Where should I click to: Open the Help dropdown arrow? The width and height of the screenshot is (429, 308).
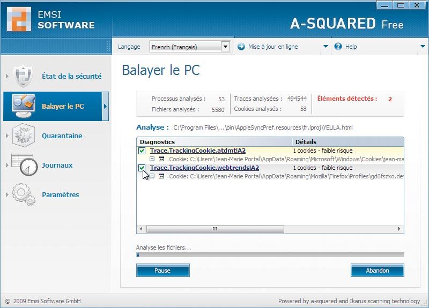pyautogui.click(x=423, y=47)
